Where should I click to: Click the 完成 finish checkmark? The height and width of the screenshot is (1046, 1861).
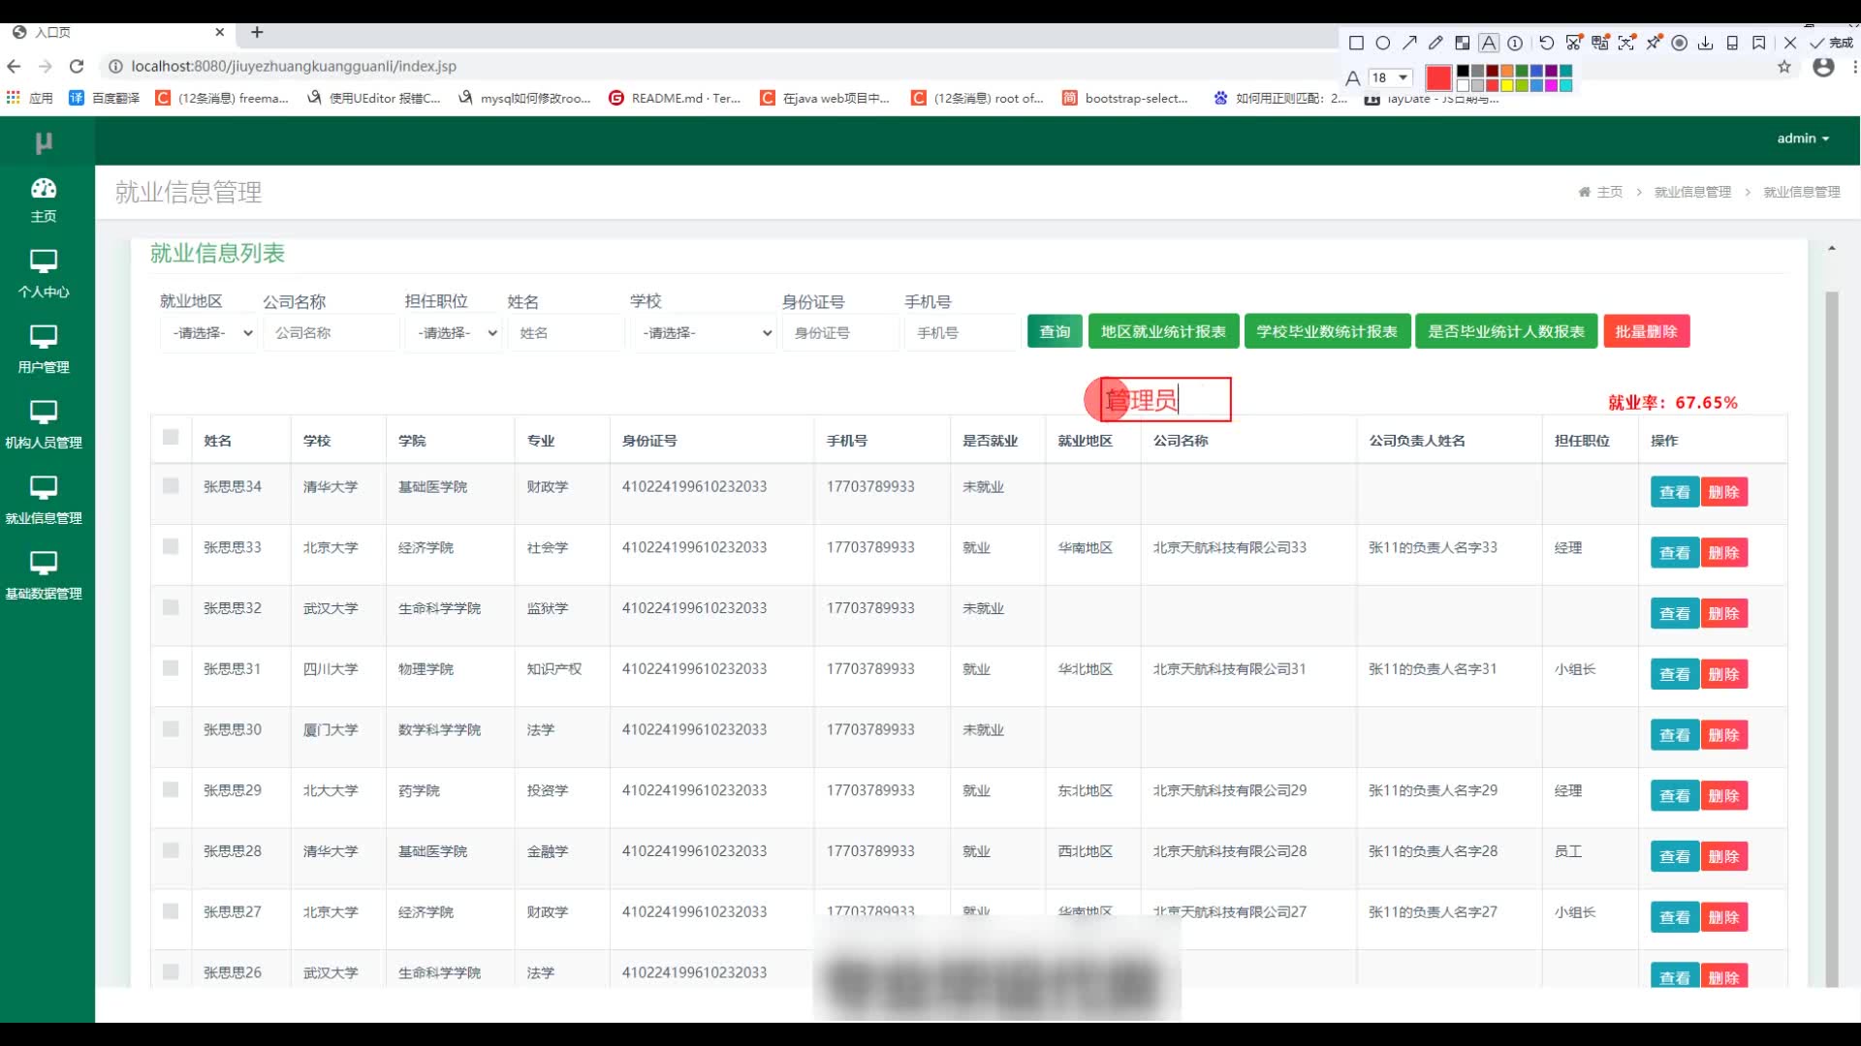1831,43
